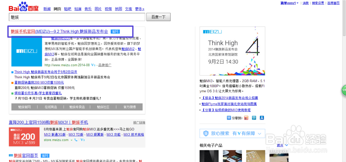Click the Think High event banner image

pyautogui.click(x=233, y=51)
